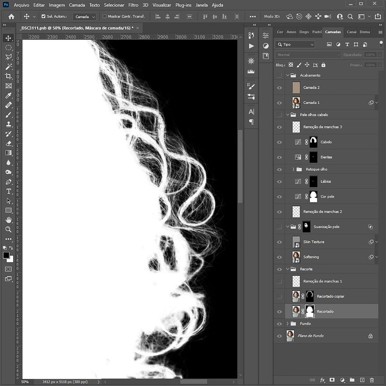The image size is (386, 386).
Task: Open the Camada auto-select dropdown
Action: 85,17
